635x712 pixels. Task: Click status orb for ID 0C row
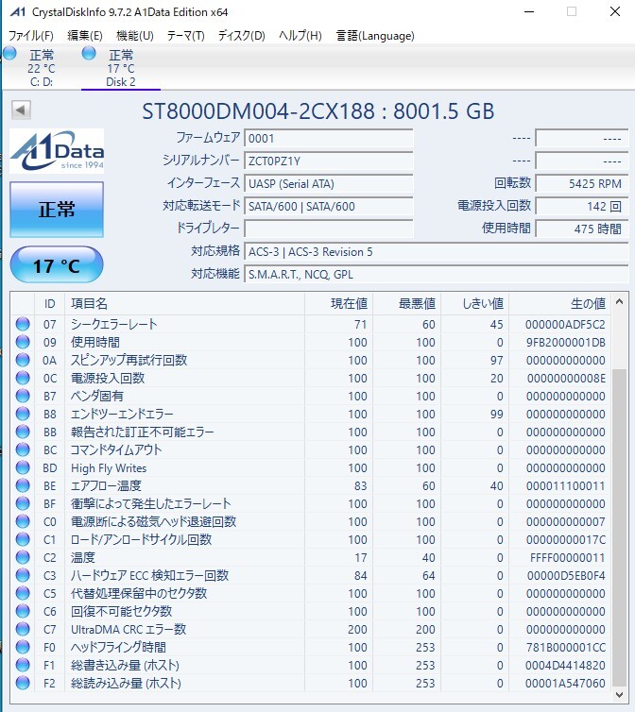click(x=23, y=378)
